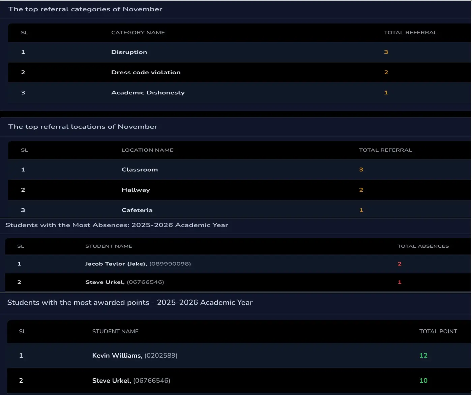This screenshot has width=472, height=395.
Task: Select the Dress code violation row
Action: click(146, 72)
